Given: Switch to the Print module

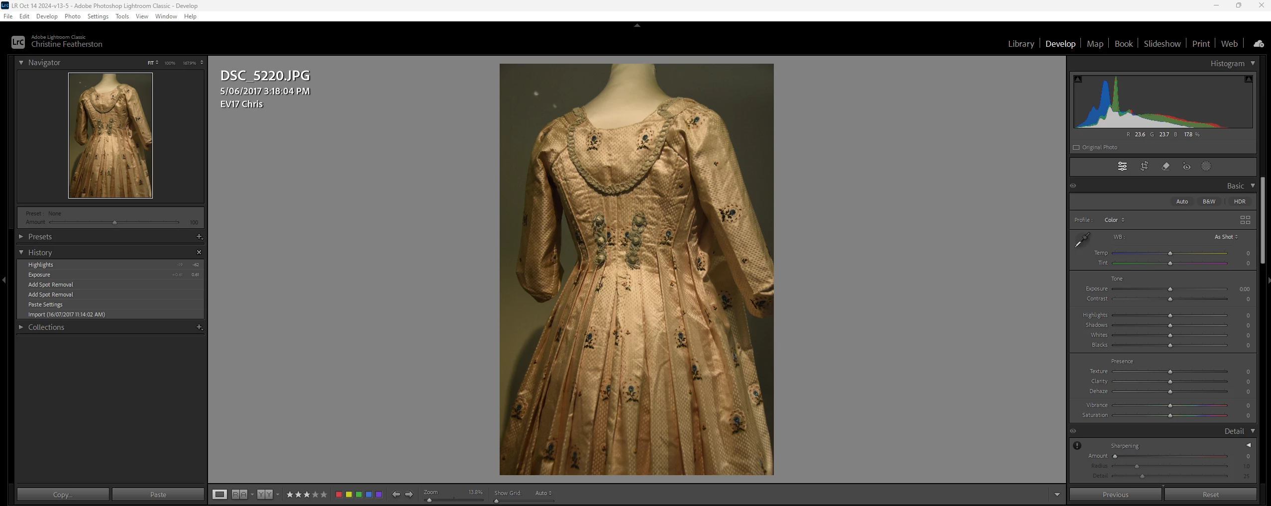Looking at the screenshot, I should click(x=1201, y=44).
